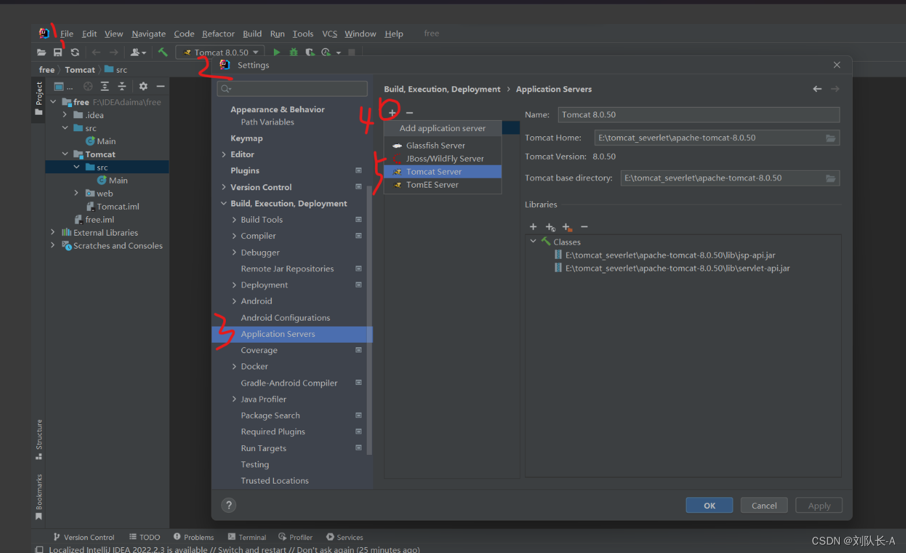Click the add server plus icon
906x553 pixels.
(392, 113)
